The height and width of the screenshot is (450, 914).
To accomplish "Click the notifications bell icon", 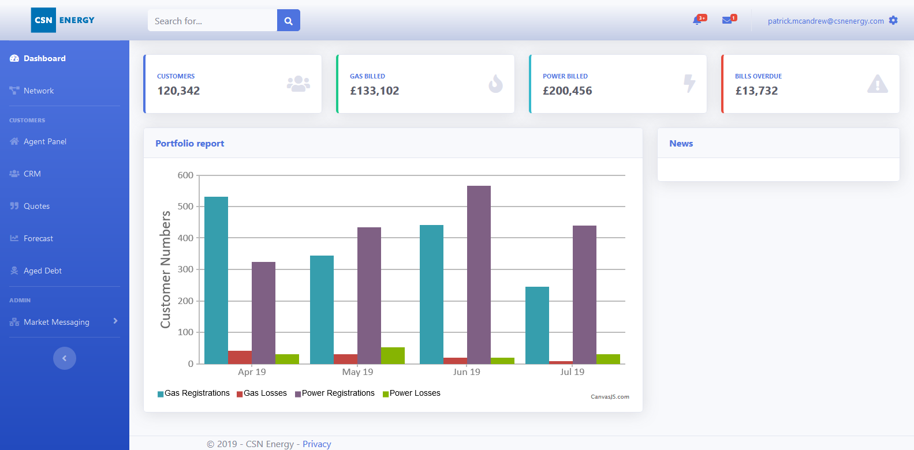I will [697, 21].
